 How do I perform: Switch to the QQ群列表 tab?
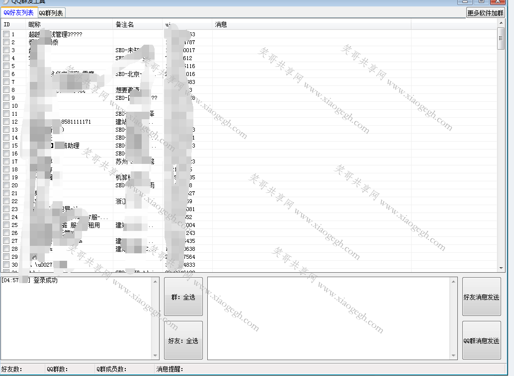[51, 13]
